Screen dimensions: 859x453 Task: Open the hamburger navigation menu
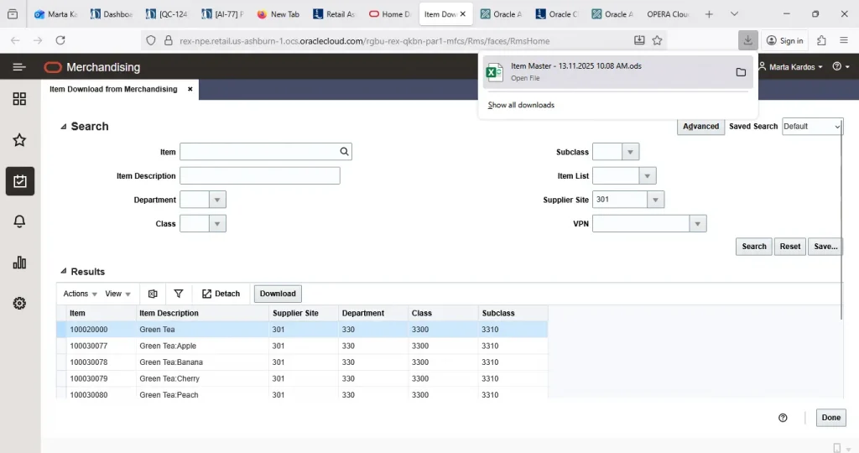coord(19,67)
